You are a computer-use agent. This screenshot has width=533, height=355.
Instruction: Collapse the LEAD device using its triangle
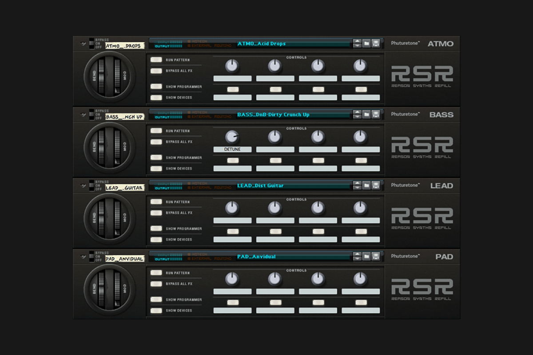pos(83,186)
